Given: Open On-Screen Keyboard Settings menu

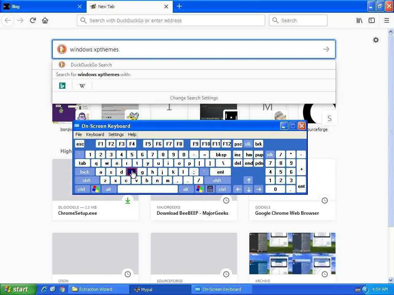Looking at the screenshot, I should [x=116, y=134].
